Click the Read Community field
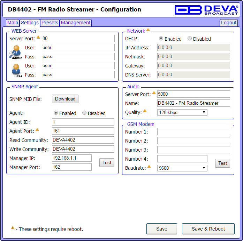 tap(83, 140)
